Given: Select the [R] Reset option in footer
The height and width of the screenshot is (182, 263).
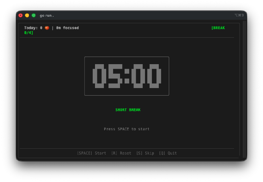Looking at the screenshot, I should click(x=121, y=153).
